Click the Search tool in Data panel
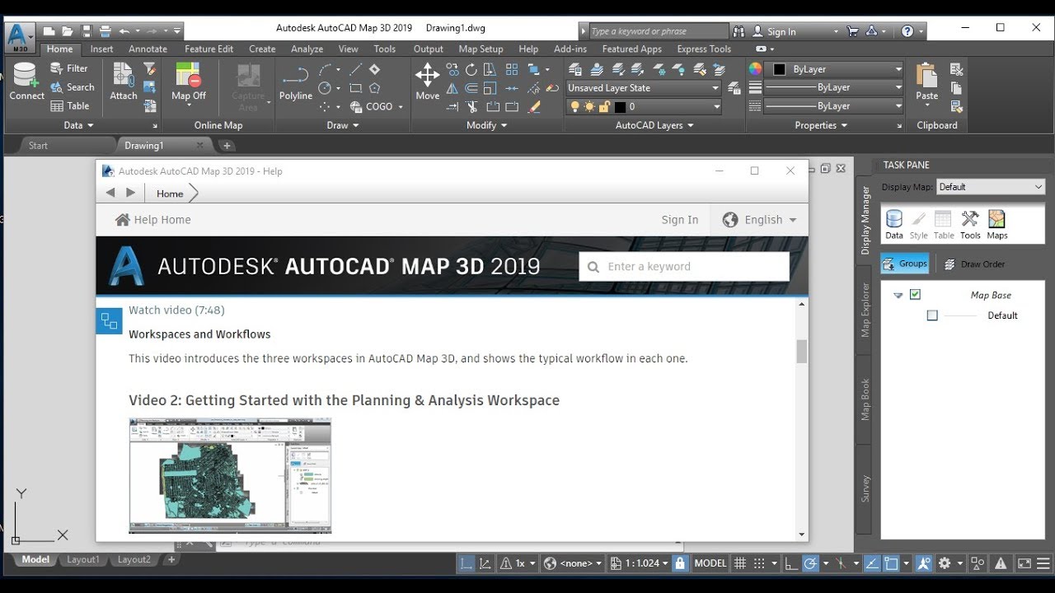This screenshot has width=1055, height=593. point(72,87)
